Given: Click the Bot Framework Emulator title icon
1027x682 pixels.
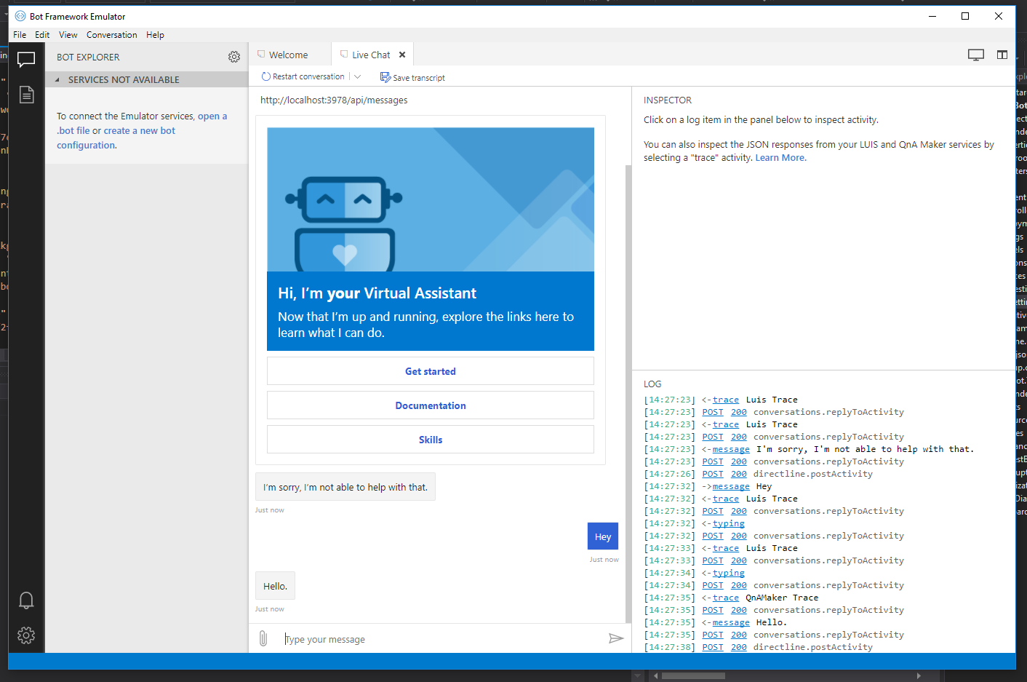Looking at the screenshot, I should (x=20, y=16).
